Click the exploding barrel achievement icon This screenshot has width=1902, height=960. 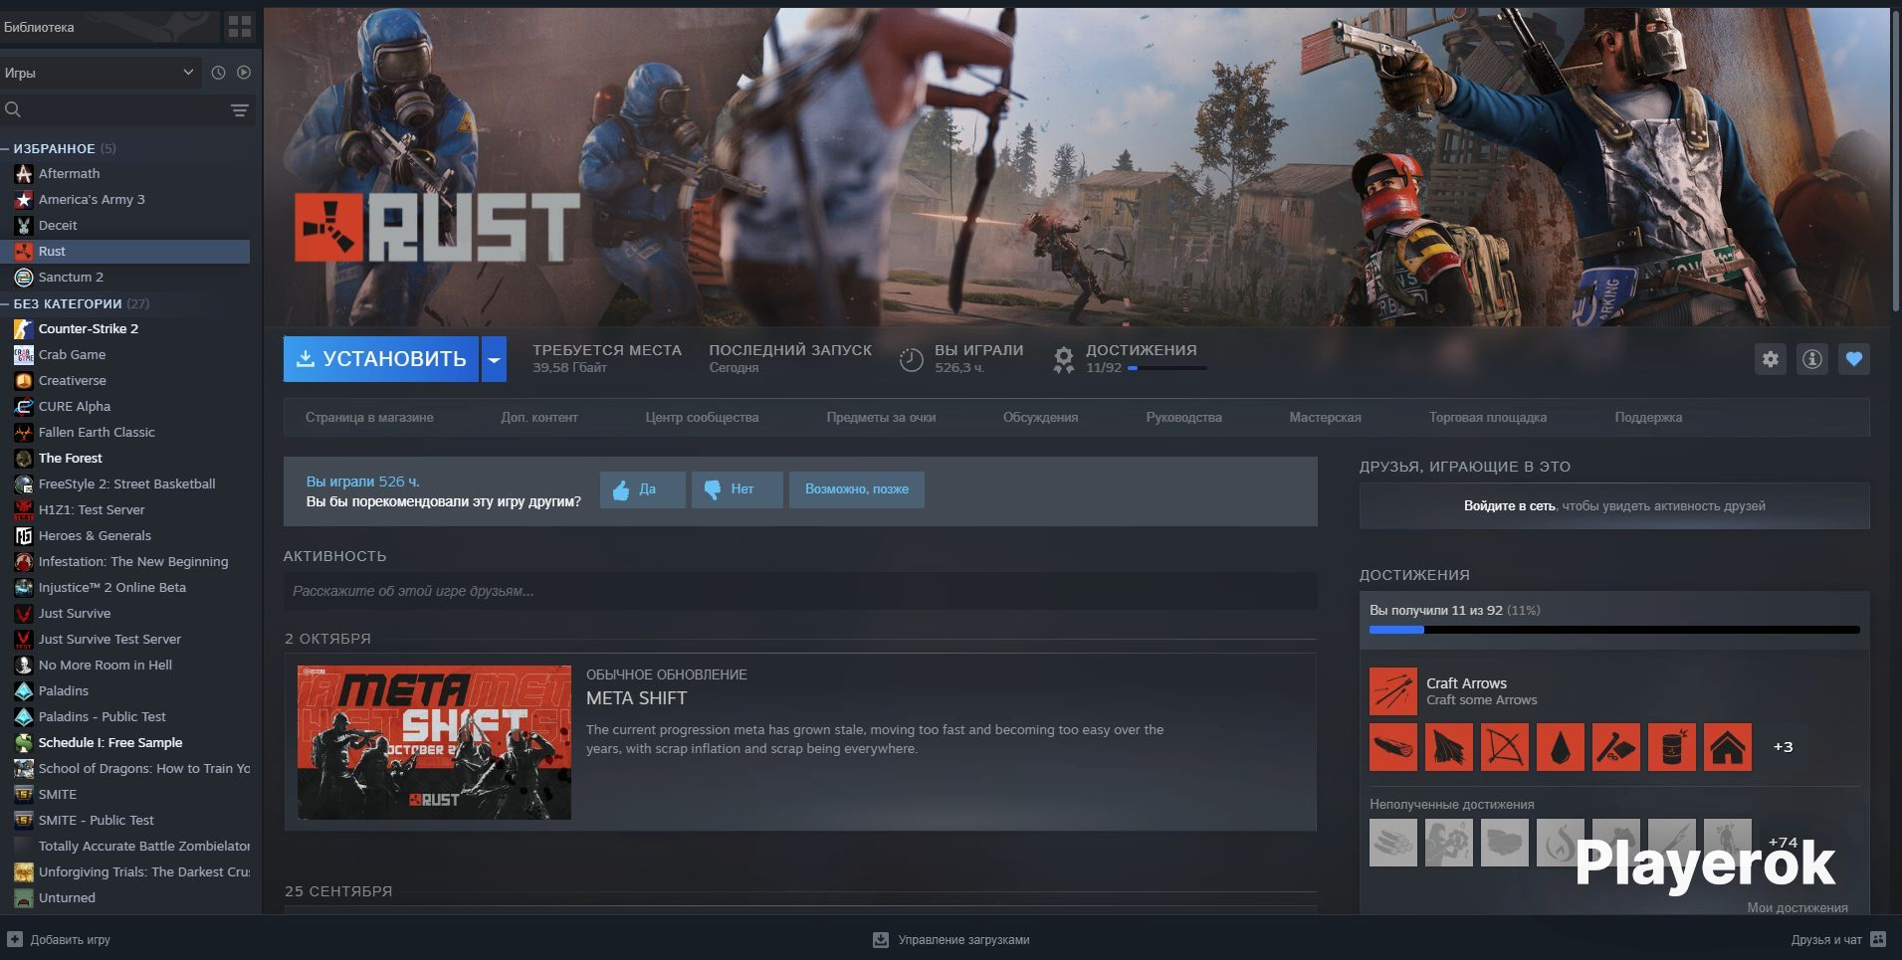coord(1671,747)
